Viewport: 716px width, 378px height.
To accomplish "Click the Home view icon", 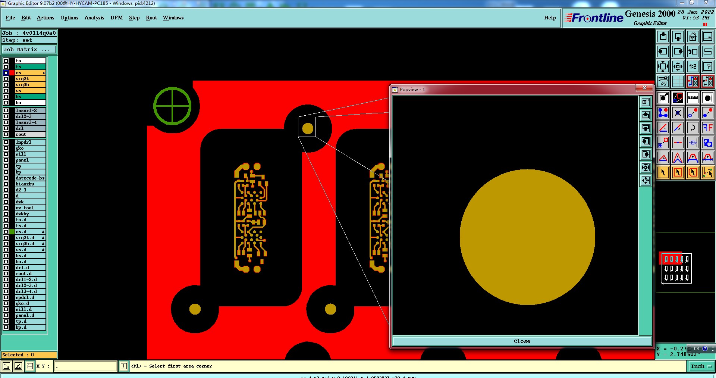I will coord(693,37).
